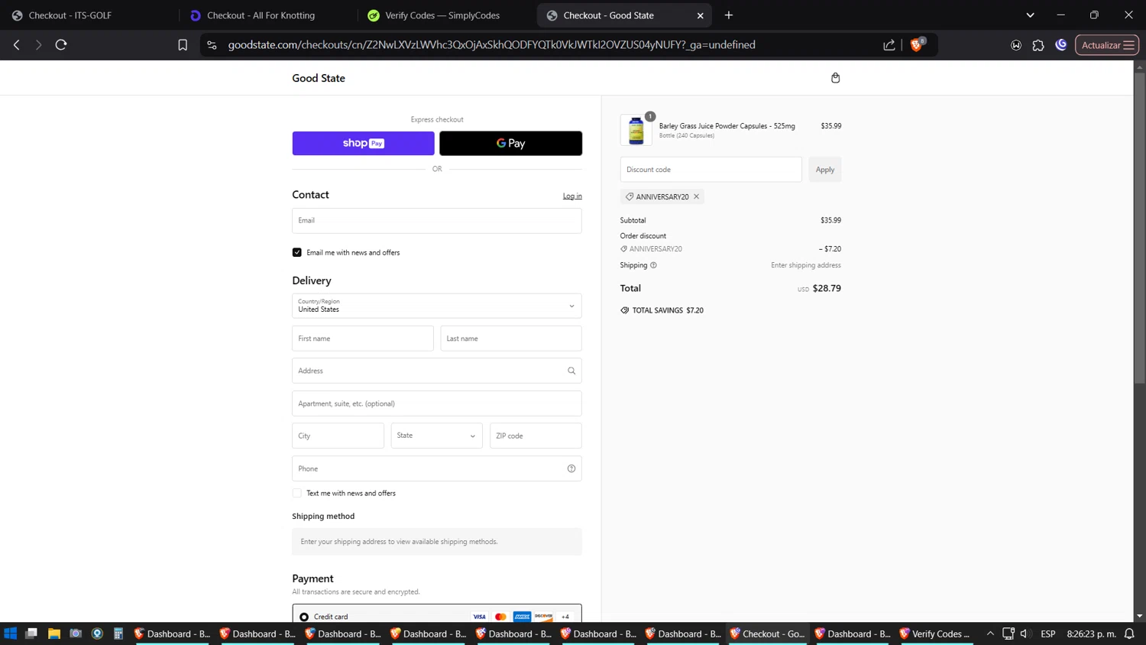Open the shopping bag cart icon

click(x=835, y=78)
